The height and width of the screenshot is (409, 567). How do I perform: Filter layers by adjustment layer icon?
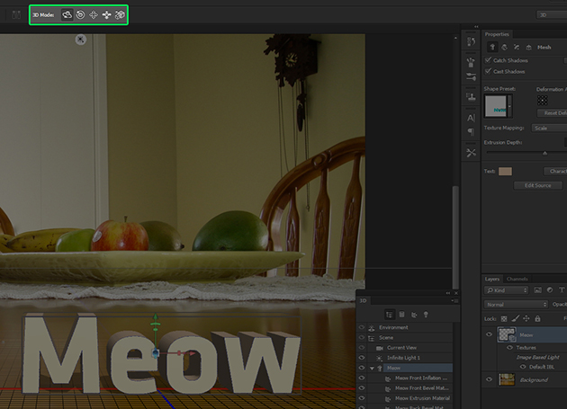(550, 290)
